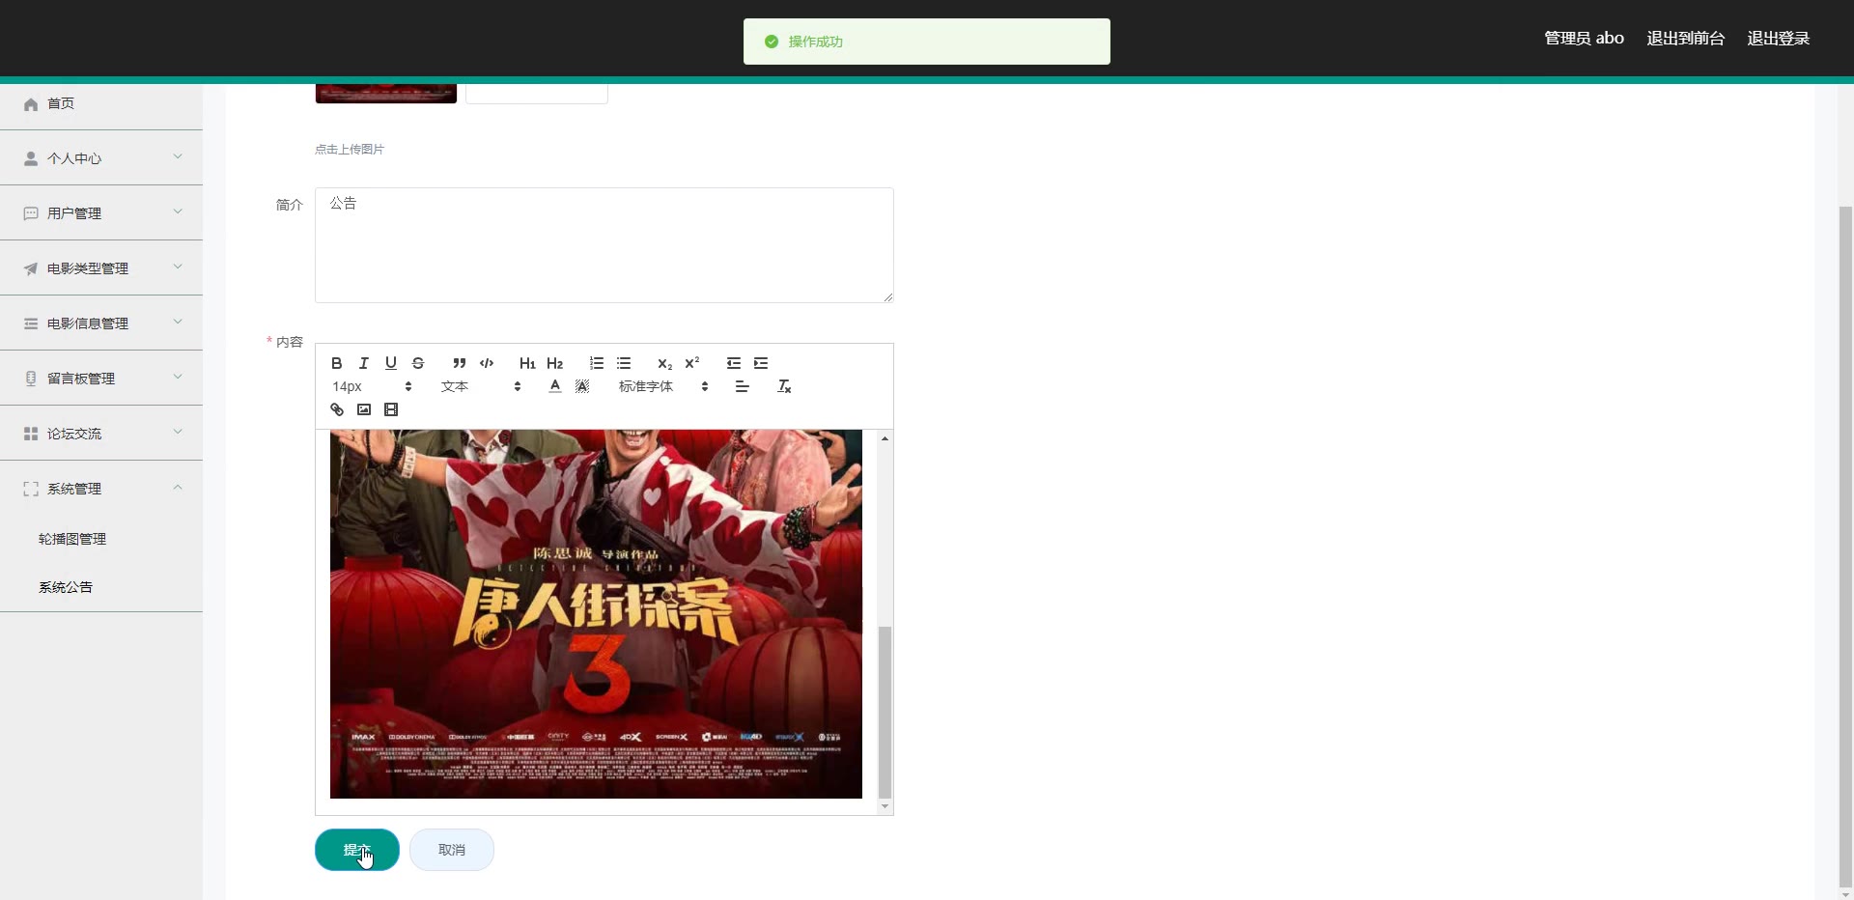This screenshot has height=900, width=1854.
Task: Click the movie poster inside the editor
Action: click(596, 614)
